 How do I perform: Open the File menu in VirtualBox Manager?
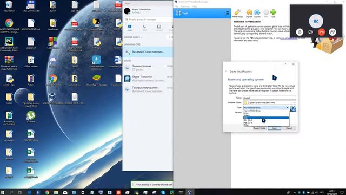pos(176,6)
